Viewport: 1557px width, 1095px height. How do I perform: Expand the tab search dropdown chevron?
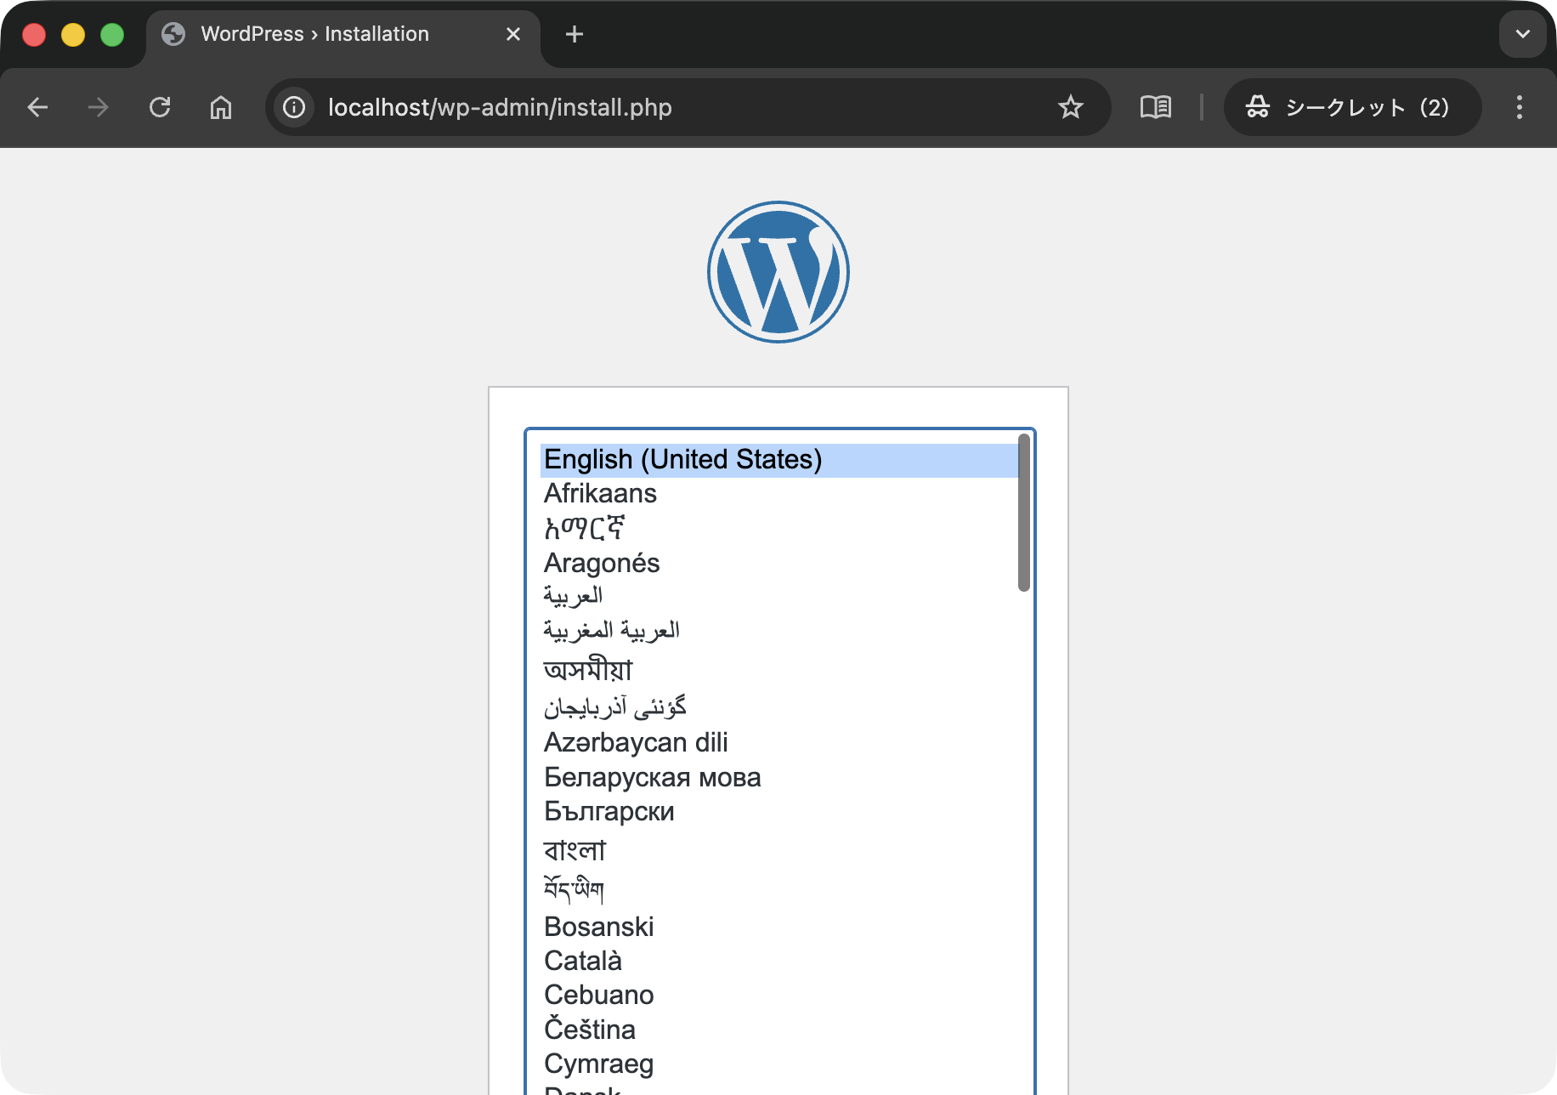coord(1522,34)
